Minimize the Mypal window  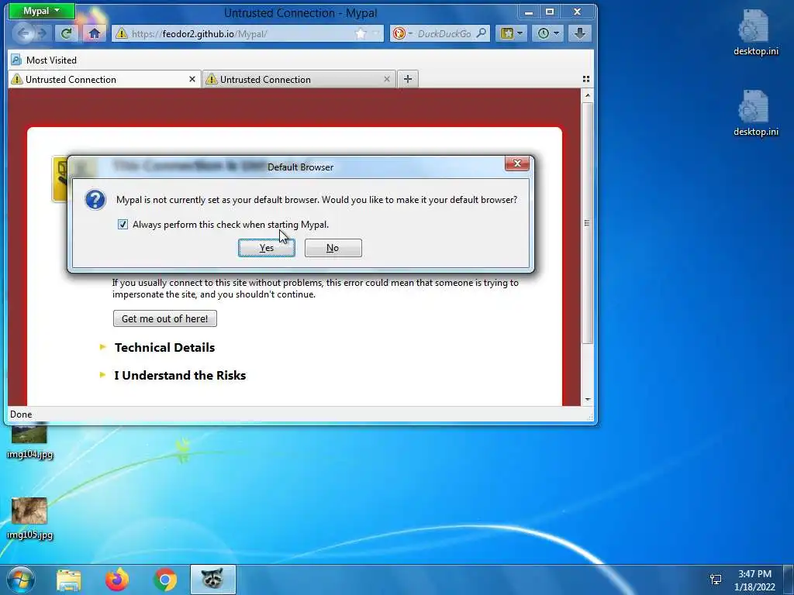(529, 12)
